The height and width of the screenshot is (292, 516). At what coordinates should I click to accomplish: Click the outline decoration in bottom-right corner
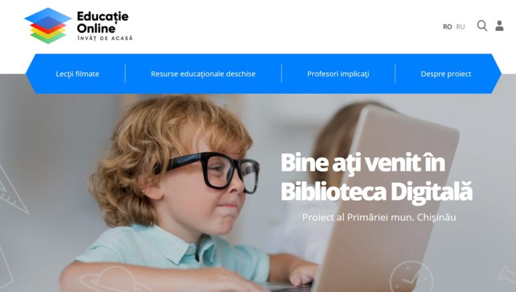508,276
